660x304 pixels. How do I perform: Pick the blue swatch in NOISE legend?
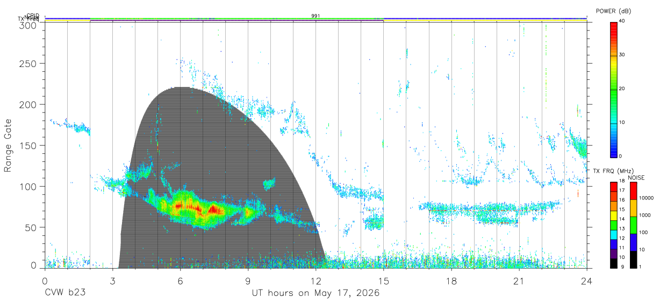tap(633, 242)
